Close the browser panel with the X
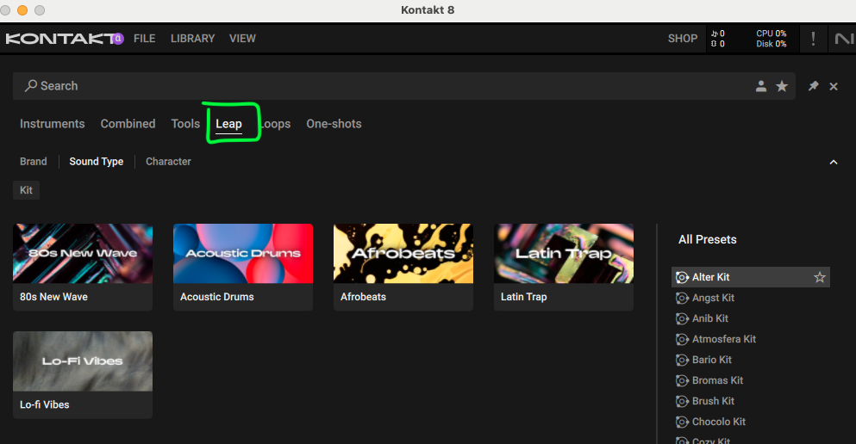856x444 pixels. 834,86
